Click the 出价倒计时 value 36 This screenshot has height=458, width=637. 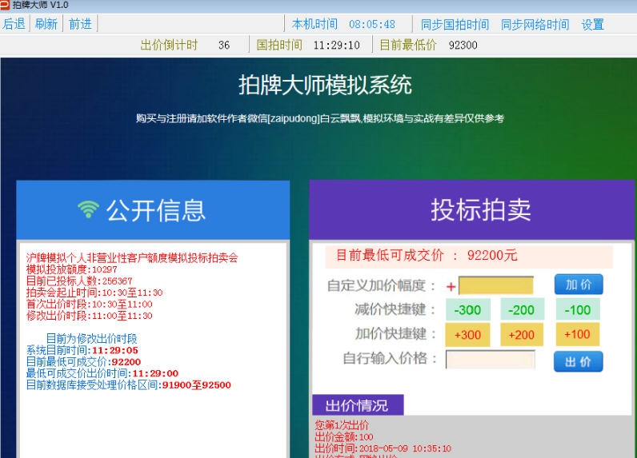[x=224, y=45]
